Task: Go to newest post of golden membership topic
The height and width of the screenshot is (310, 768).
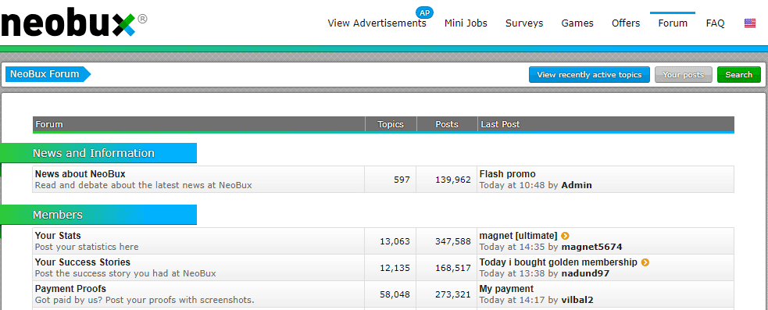Action: (645, 262)
